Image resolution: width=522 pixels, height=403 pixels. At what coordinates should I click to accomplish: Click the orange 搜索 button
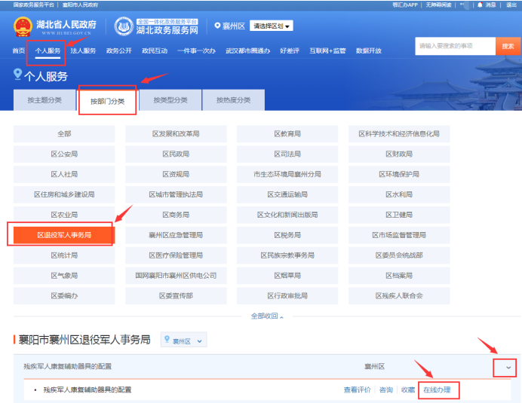tap(508, 47)
